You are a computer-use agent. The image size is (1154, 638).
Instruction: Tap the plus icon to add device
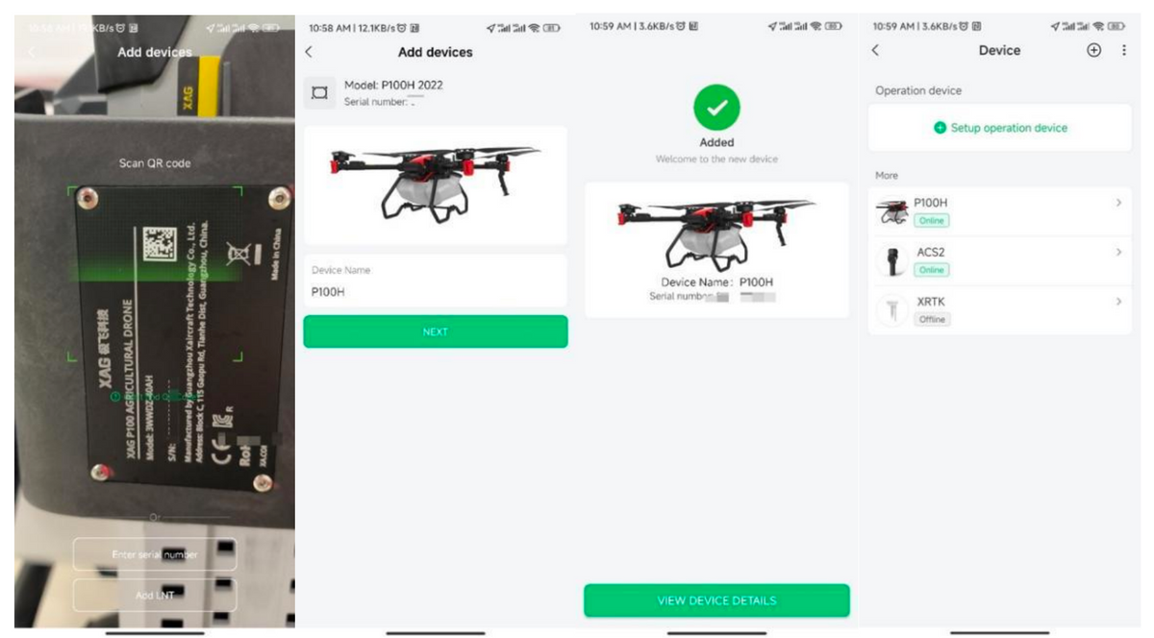1094,51
